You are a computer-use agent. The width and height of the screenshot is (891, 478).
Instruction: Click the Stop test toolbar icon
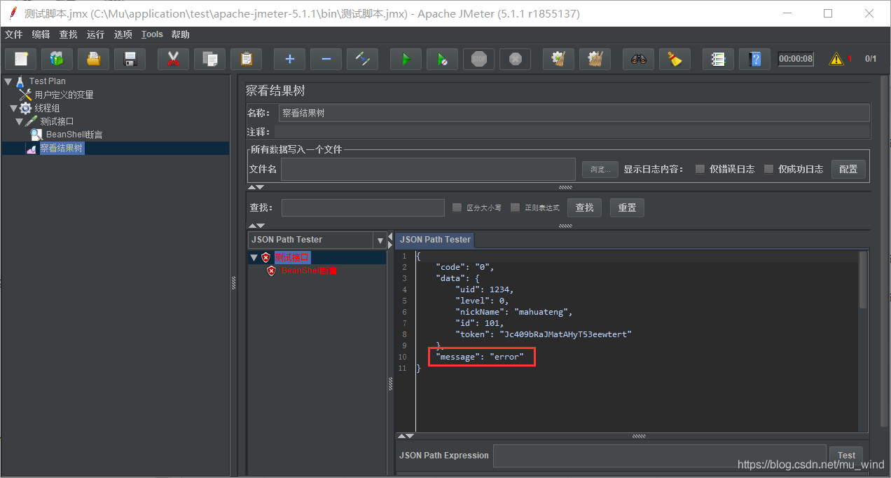click(478, 60)
